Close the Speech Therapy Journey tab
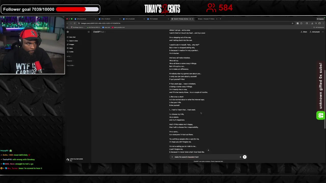This screenshot has height=183, width=326. pyautogui.click(x=193, y=19)
